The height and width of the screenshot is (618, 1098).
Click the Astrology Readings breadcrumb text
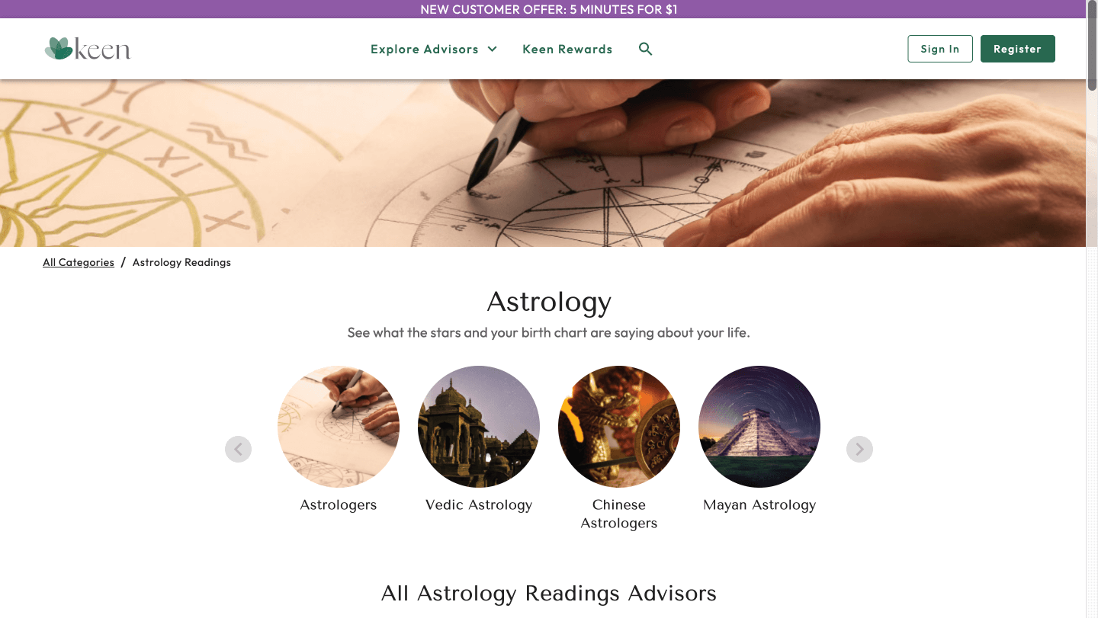[181, 262]
